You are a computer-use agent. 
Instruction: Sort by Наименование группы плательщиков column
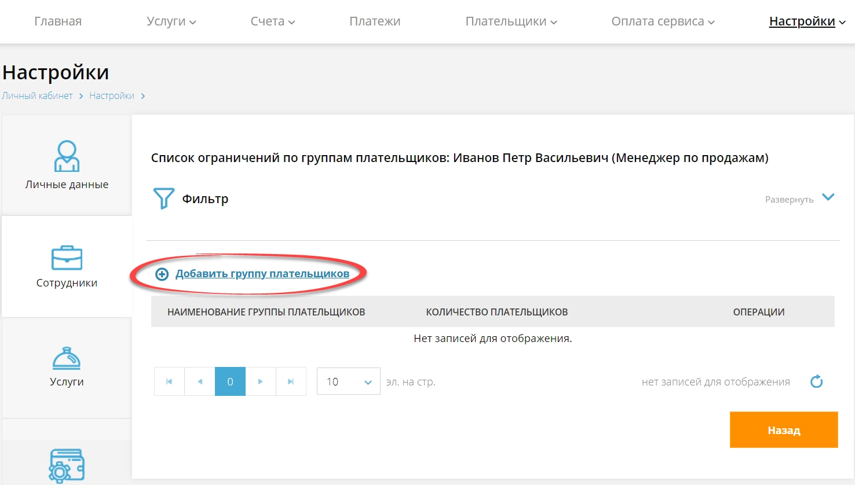click(x=266, y=312)
